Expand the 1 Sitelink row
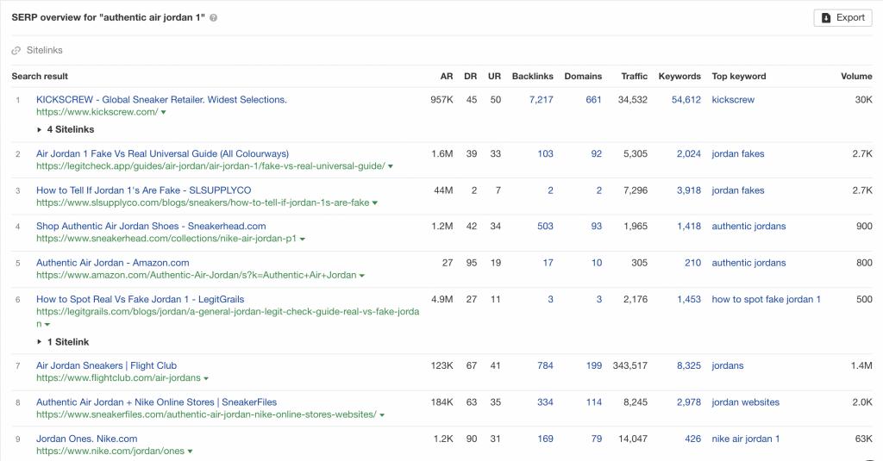Viewport: 883px width, 461px height. coord(63,342)
